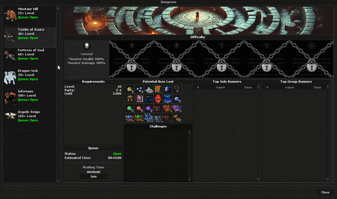Image resolution: width=337 pixels, height=199 pixels.
Task: Inspect the plain wooden chest loot
Action: point(158,109)
